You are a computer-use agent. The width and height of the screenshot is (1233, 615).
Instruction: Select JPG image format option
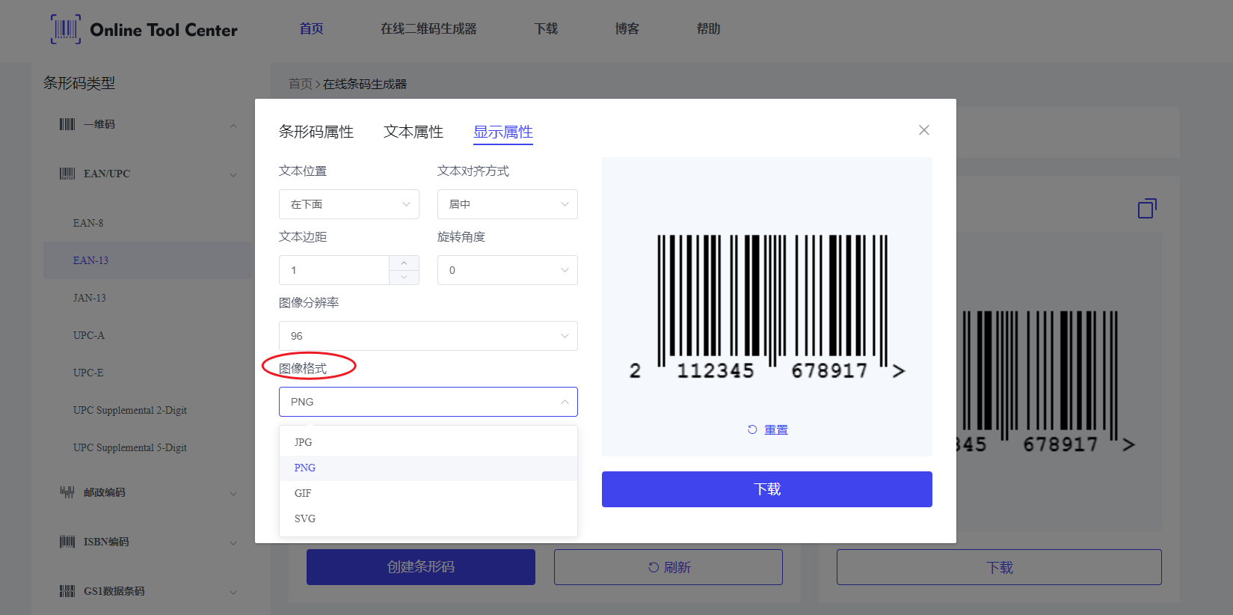click(428, 442)
